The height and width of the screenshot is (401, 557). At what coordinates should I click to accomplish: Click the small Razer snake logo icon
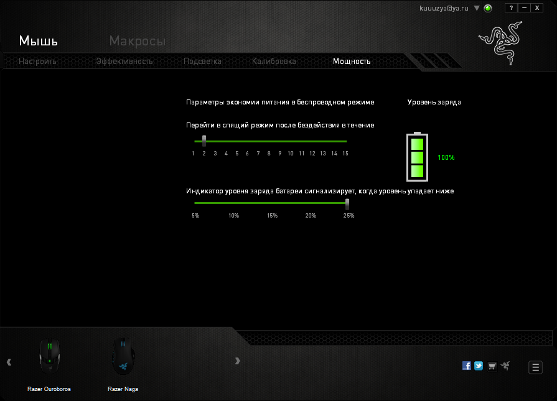point(505,366)
